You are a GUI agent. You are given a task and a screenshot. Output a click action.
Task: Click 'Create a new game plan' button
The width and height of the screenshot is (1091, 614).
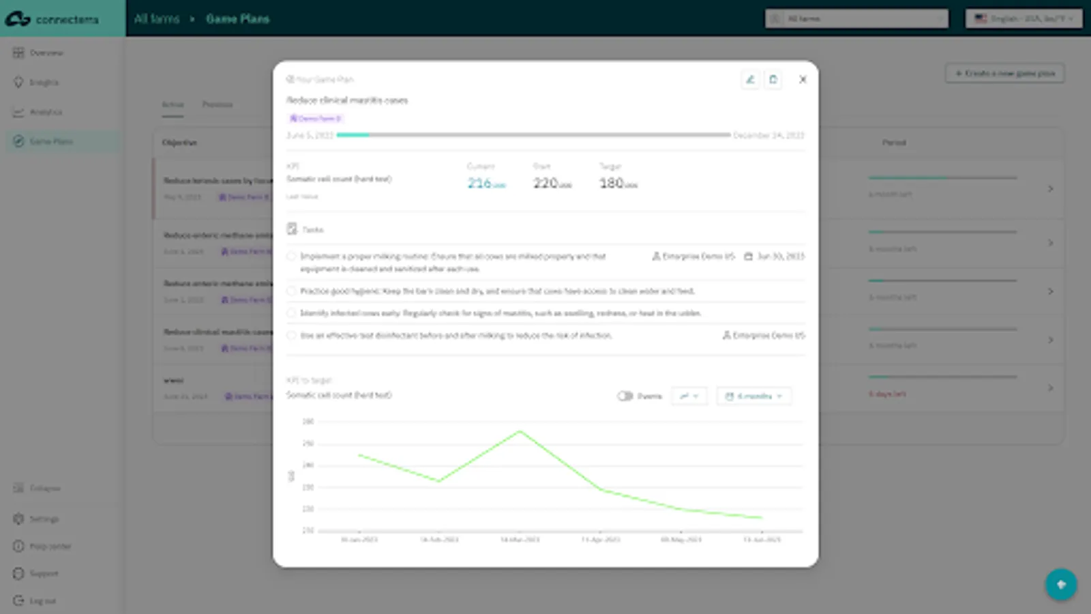click(x=1004, y=73)
